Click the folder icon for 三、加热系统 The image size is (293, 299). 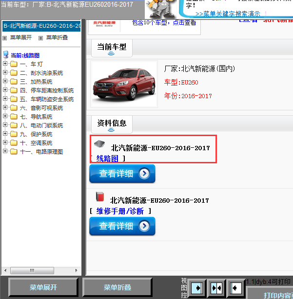coord(14,81)
